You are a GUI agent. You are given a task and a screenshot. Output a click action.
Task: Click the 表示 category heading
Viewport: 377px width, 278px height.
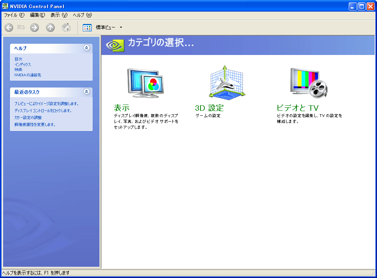click(122, 108)
